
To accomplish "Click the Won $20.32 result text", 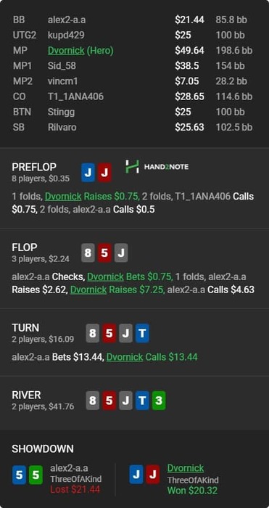I will pos(192,491).
